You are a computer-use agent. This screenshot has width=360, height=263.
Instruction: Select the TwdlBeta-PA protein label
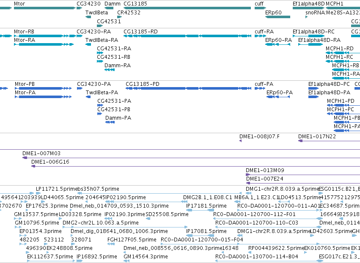tap(102, 93)
